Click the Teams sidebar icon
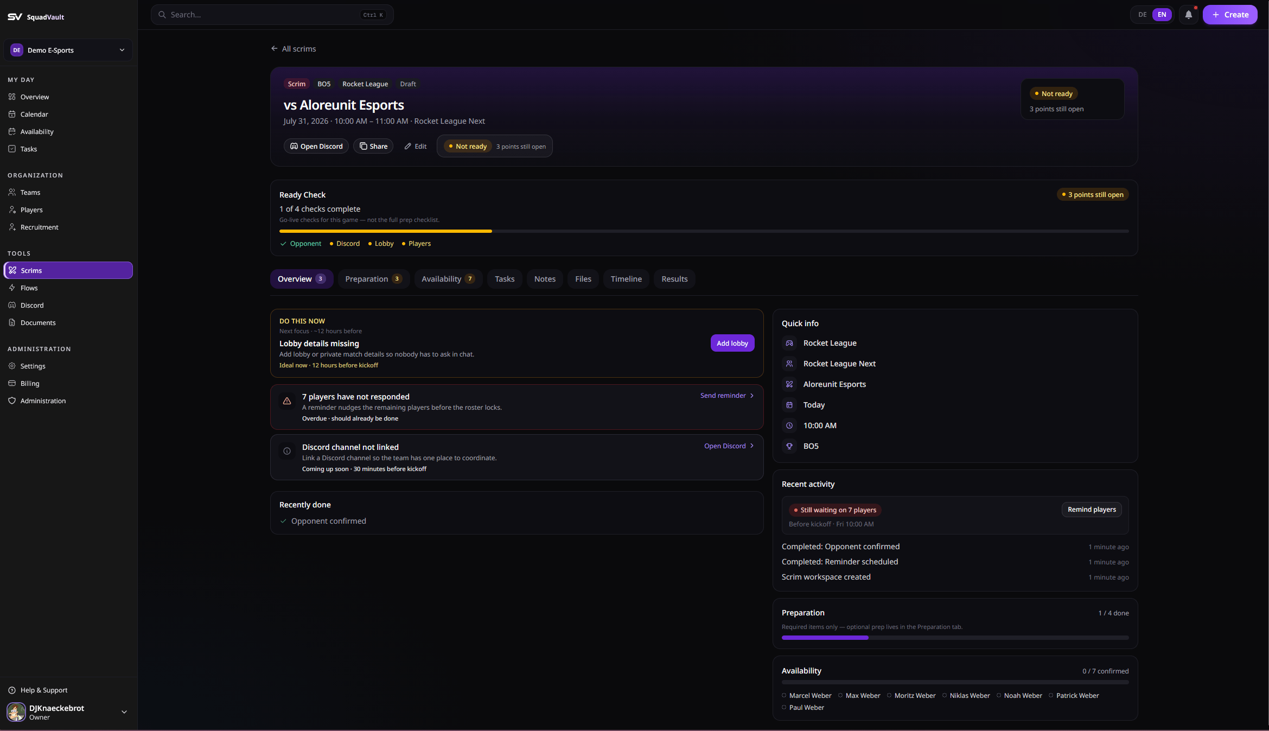Image resolution: width=1269 pixels, height=731 pixels. click(12, 192)
